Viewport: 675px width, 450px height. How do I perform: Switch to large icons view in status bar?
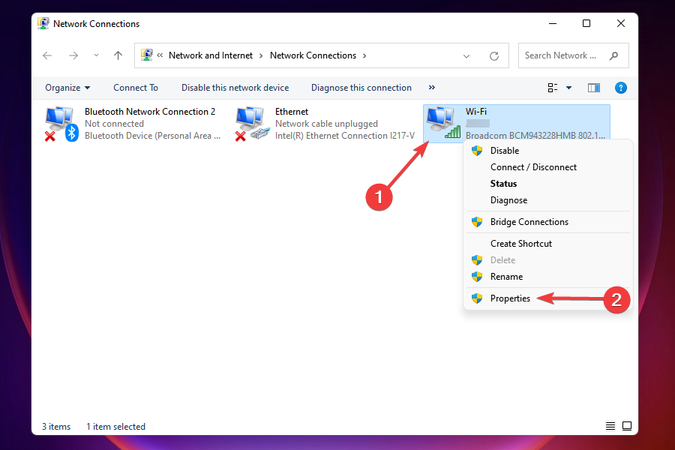coord(627,426)
